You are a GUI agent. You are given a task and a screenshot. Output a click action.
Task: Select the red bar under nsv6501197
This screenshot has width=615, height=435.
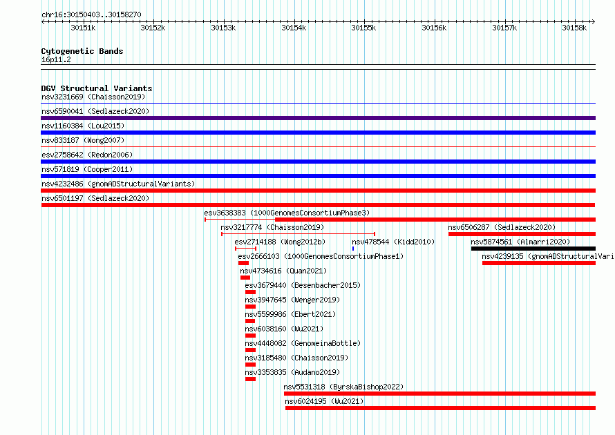pos(318,205)
